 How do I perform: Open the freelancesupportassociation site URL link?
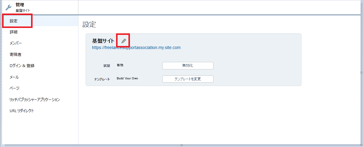click(x=136, y=47)
